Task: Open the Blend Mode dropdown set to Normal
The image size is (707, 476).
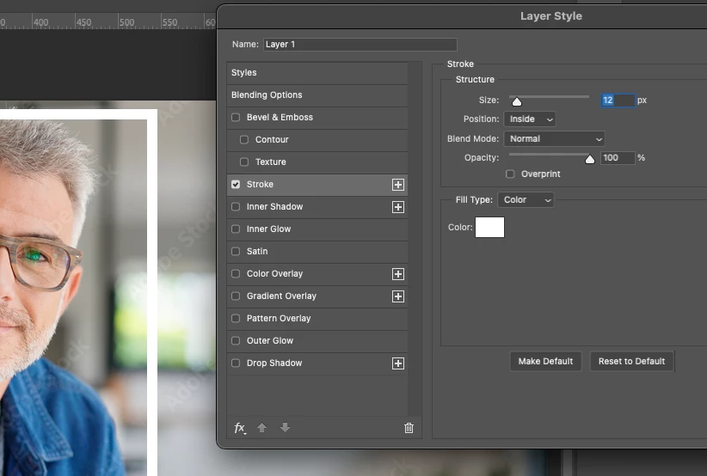Action: (554, 138)
